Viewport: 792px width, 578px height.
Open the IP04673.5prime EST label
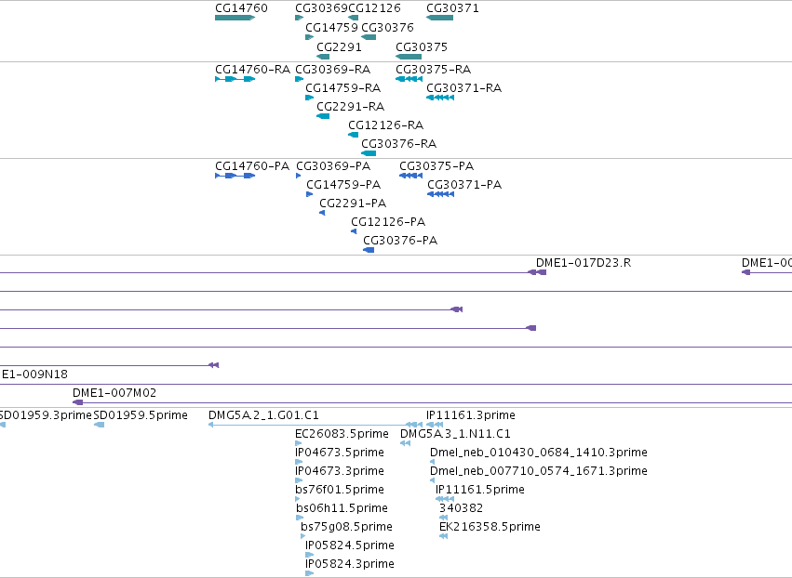tap(340, 453)
